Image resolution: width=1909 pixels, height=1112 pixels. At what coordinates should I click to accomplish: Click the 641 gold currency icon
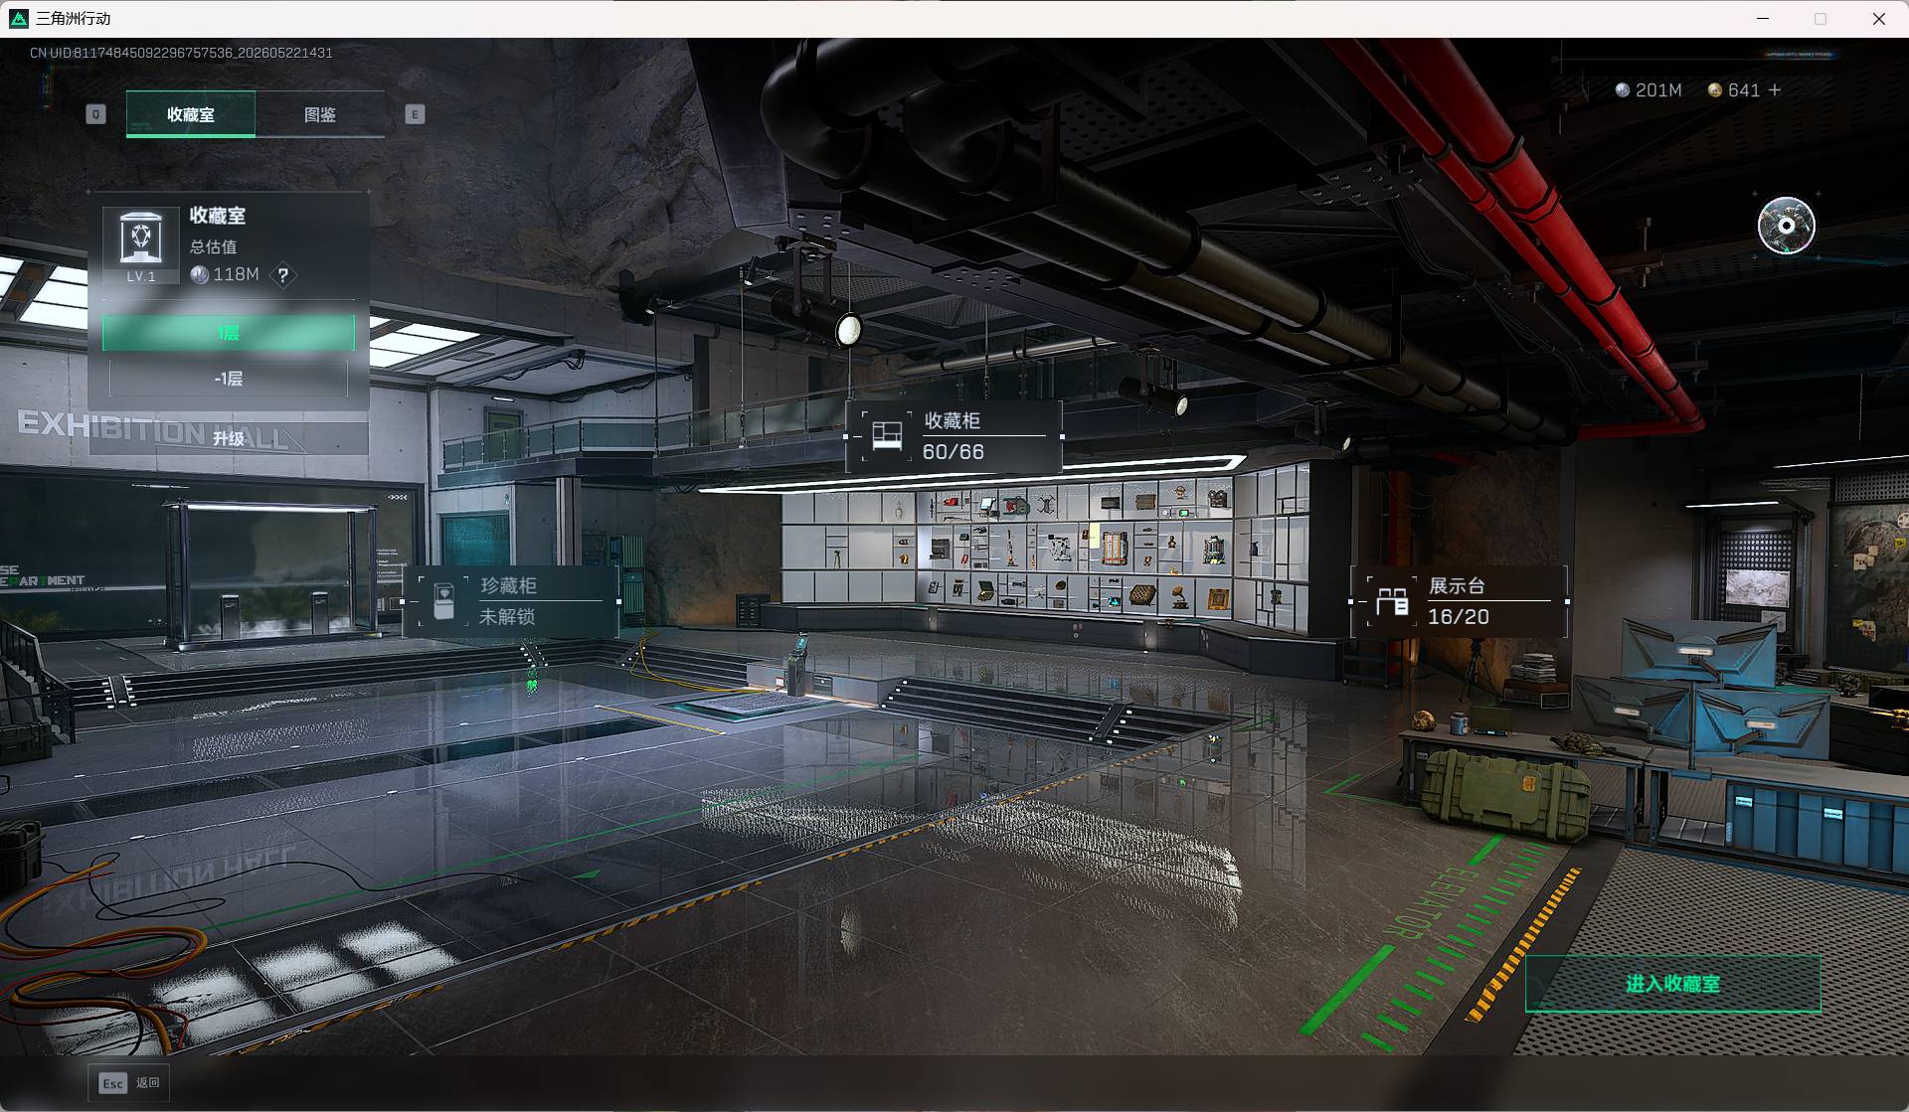click(1715, 90)
